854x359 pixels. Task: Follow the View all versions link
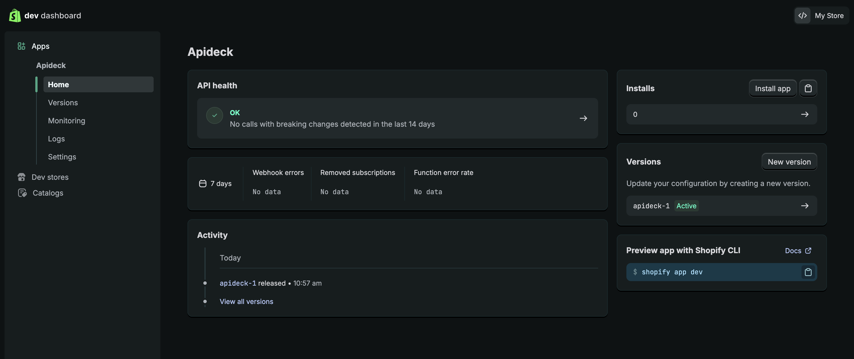(246, 301)
